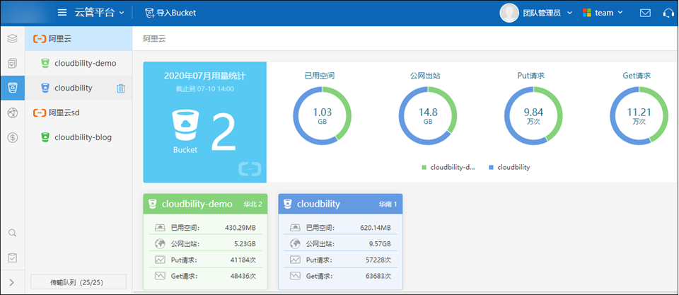Image resolution: width=679 pixels, height=295 pixels.
Task: Click the 620.14MB used space value
Action: point(376,228)
